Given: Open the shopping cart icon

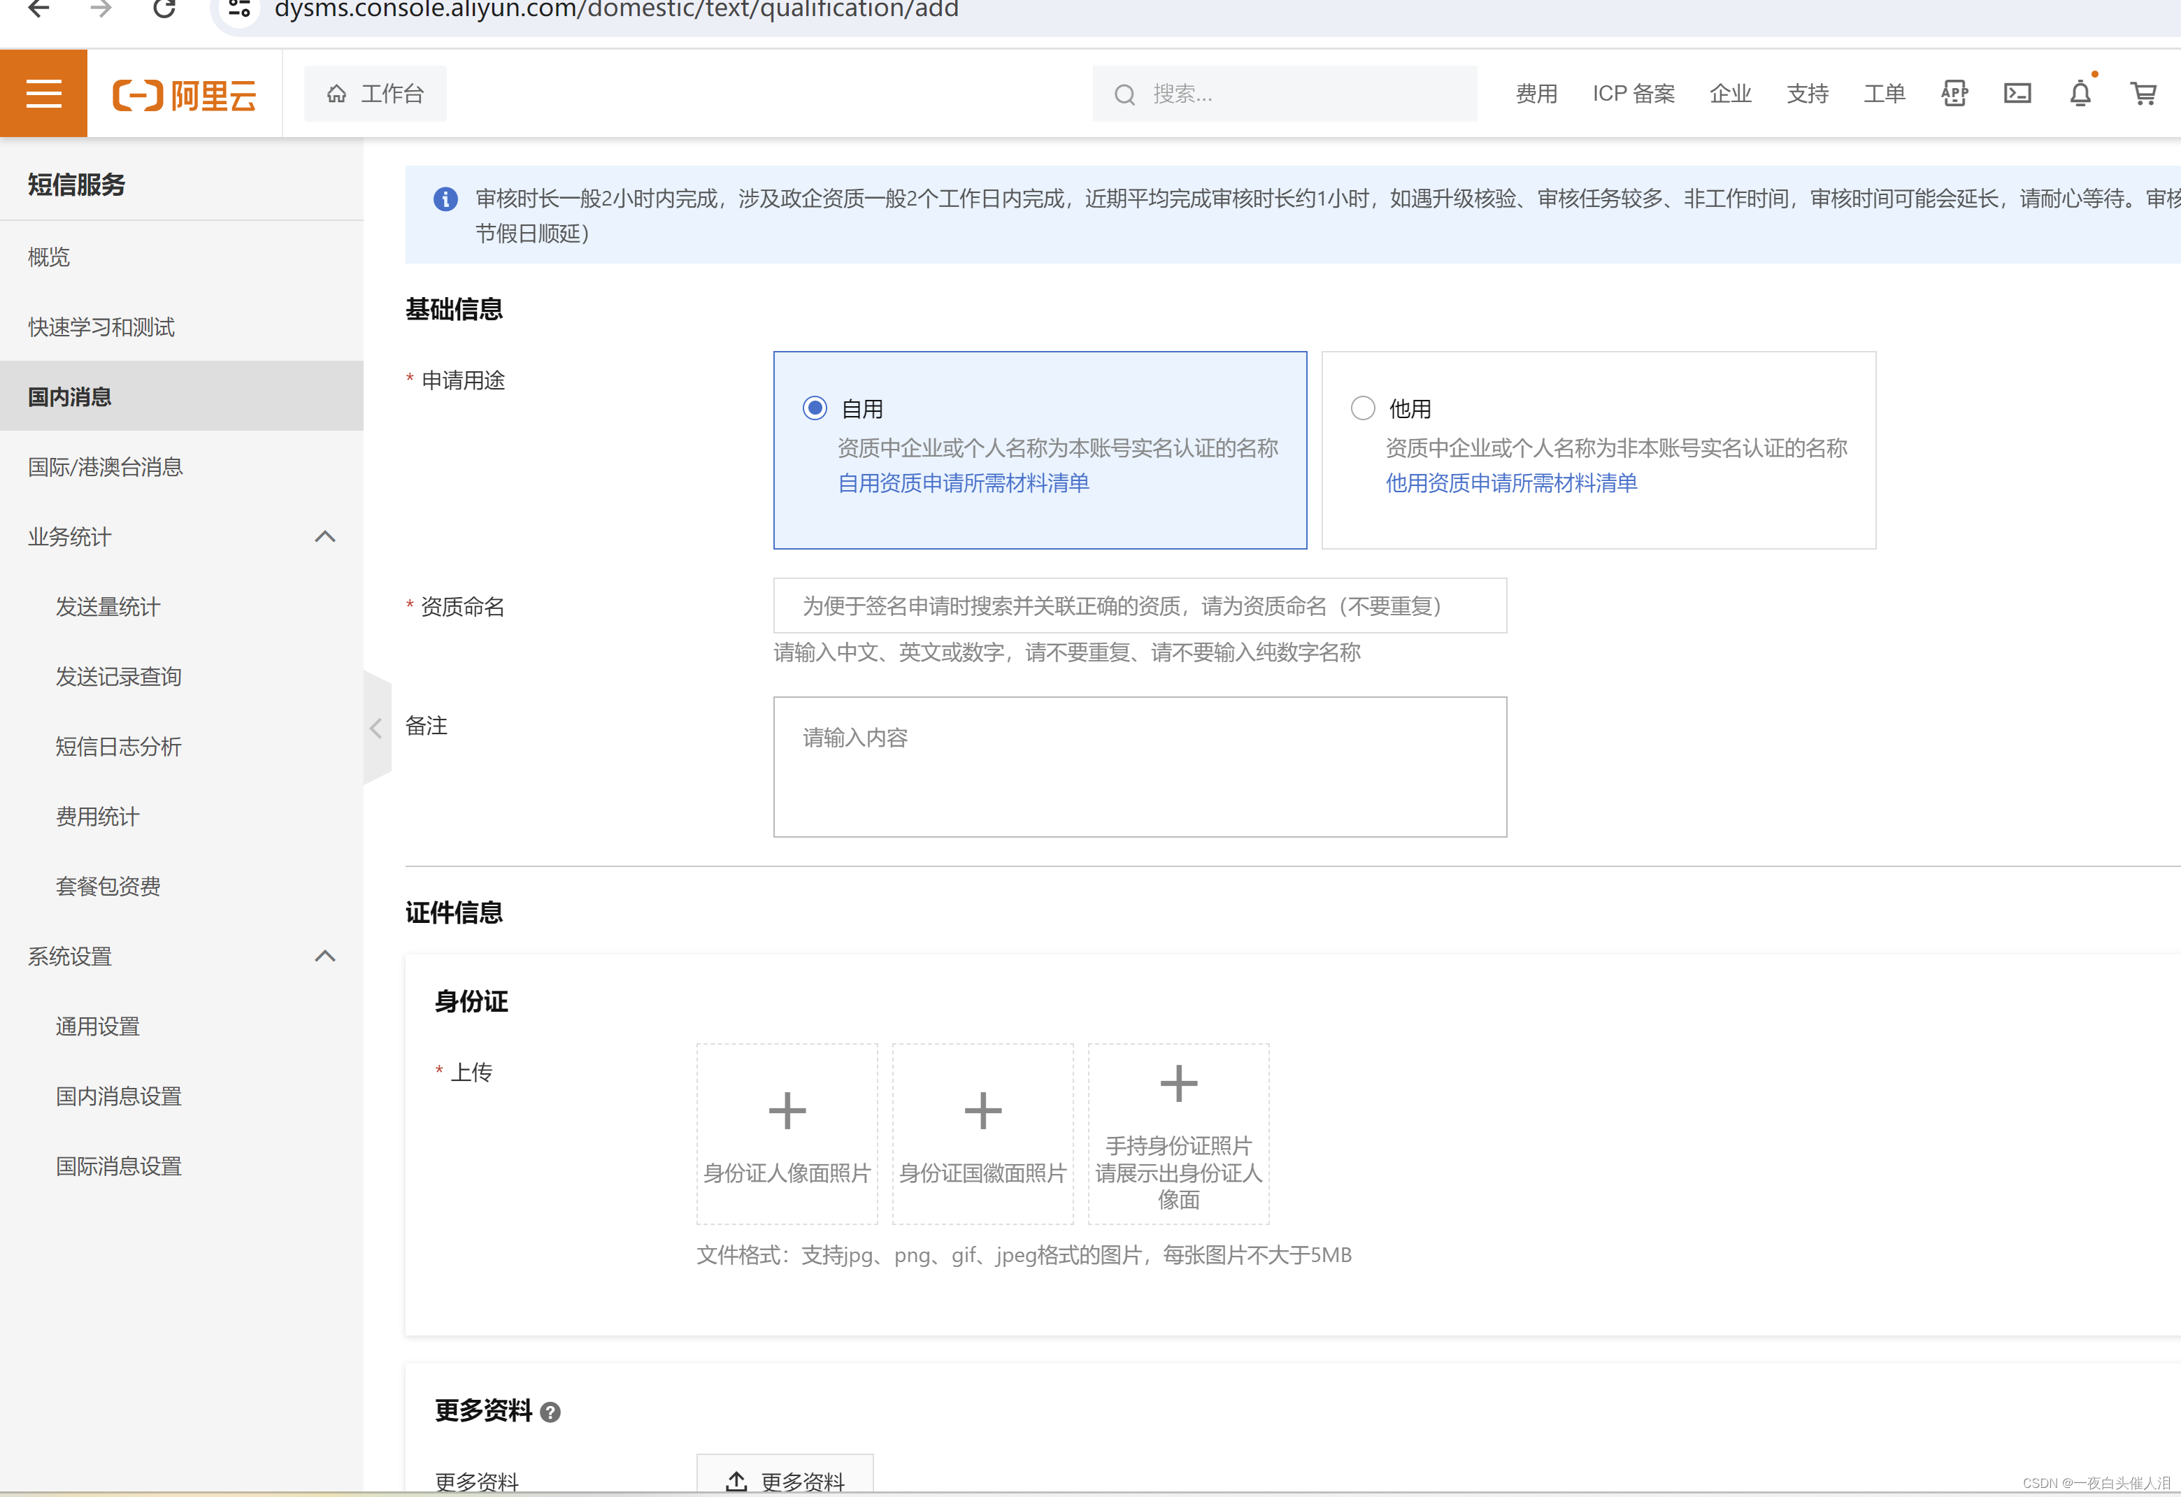Looking at the screenshot, I should [x=2143, y=94].
